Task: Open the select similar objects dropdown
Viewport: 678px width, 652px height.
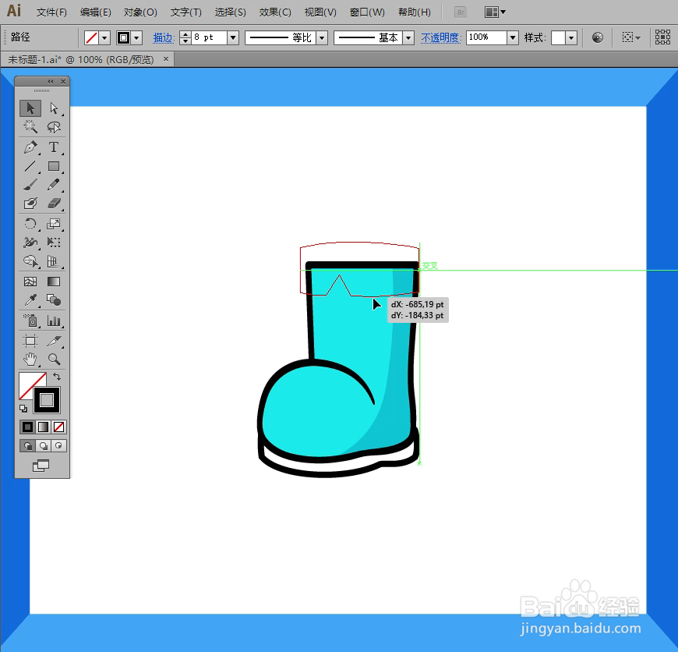Action: pyautogui.click(x=631, y=37)
